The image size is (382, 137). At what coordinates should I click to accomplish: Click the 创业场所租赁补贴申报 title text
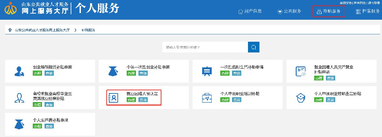coord(53,67)
